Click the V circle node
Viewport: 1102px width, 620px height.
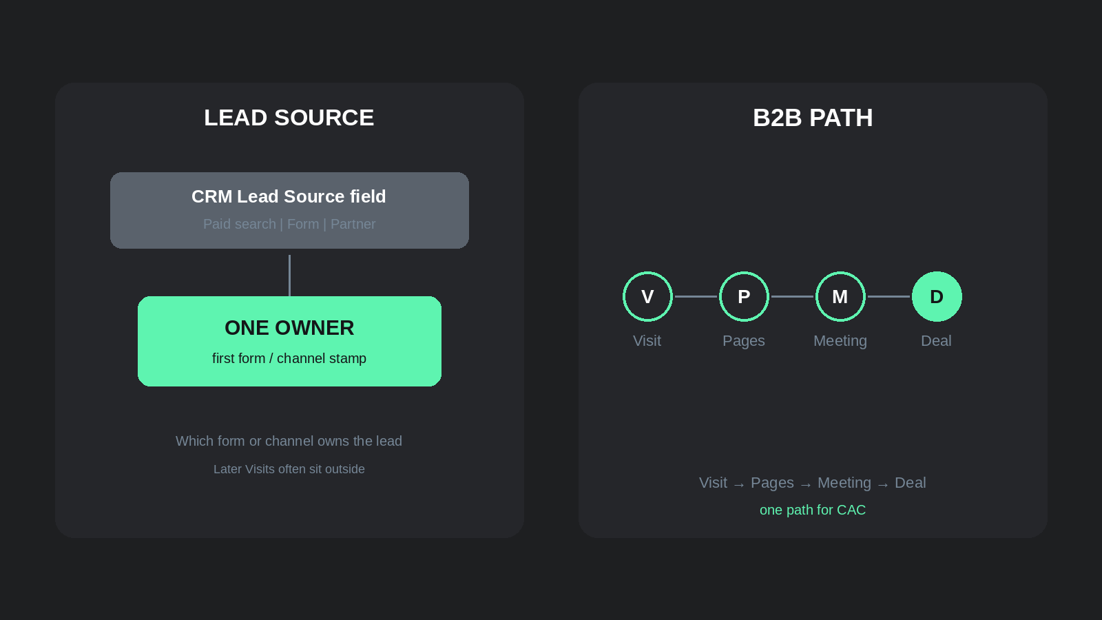[647, 296]
